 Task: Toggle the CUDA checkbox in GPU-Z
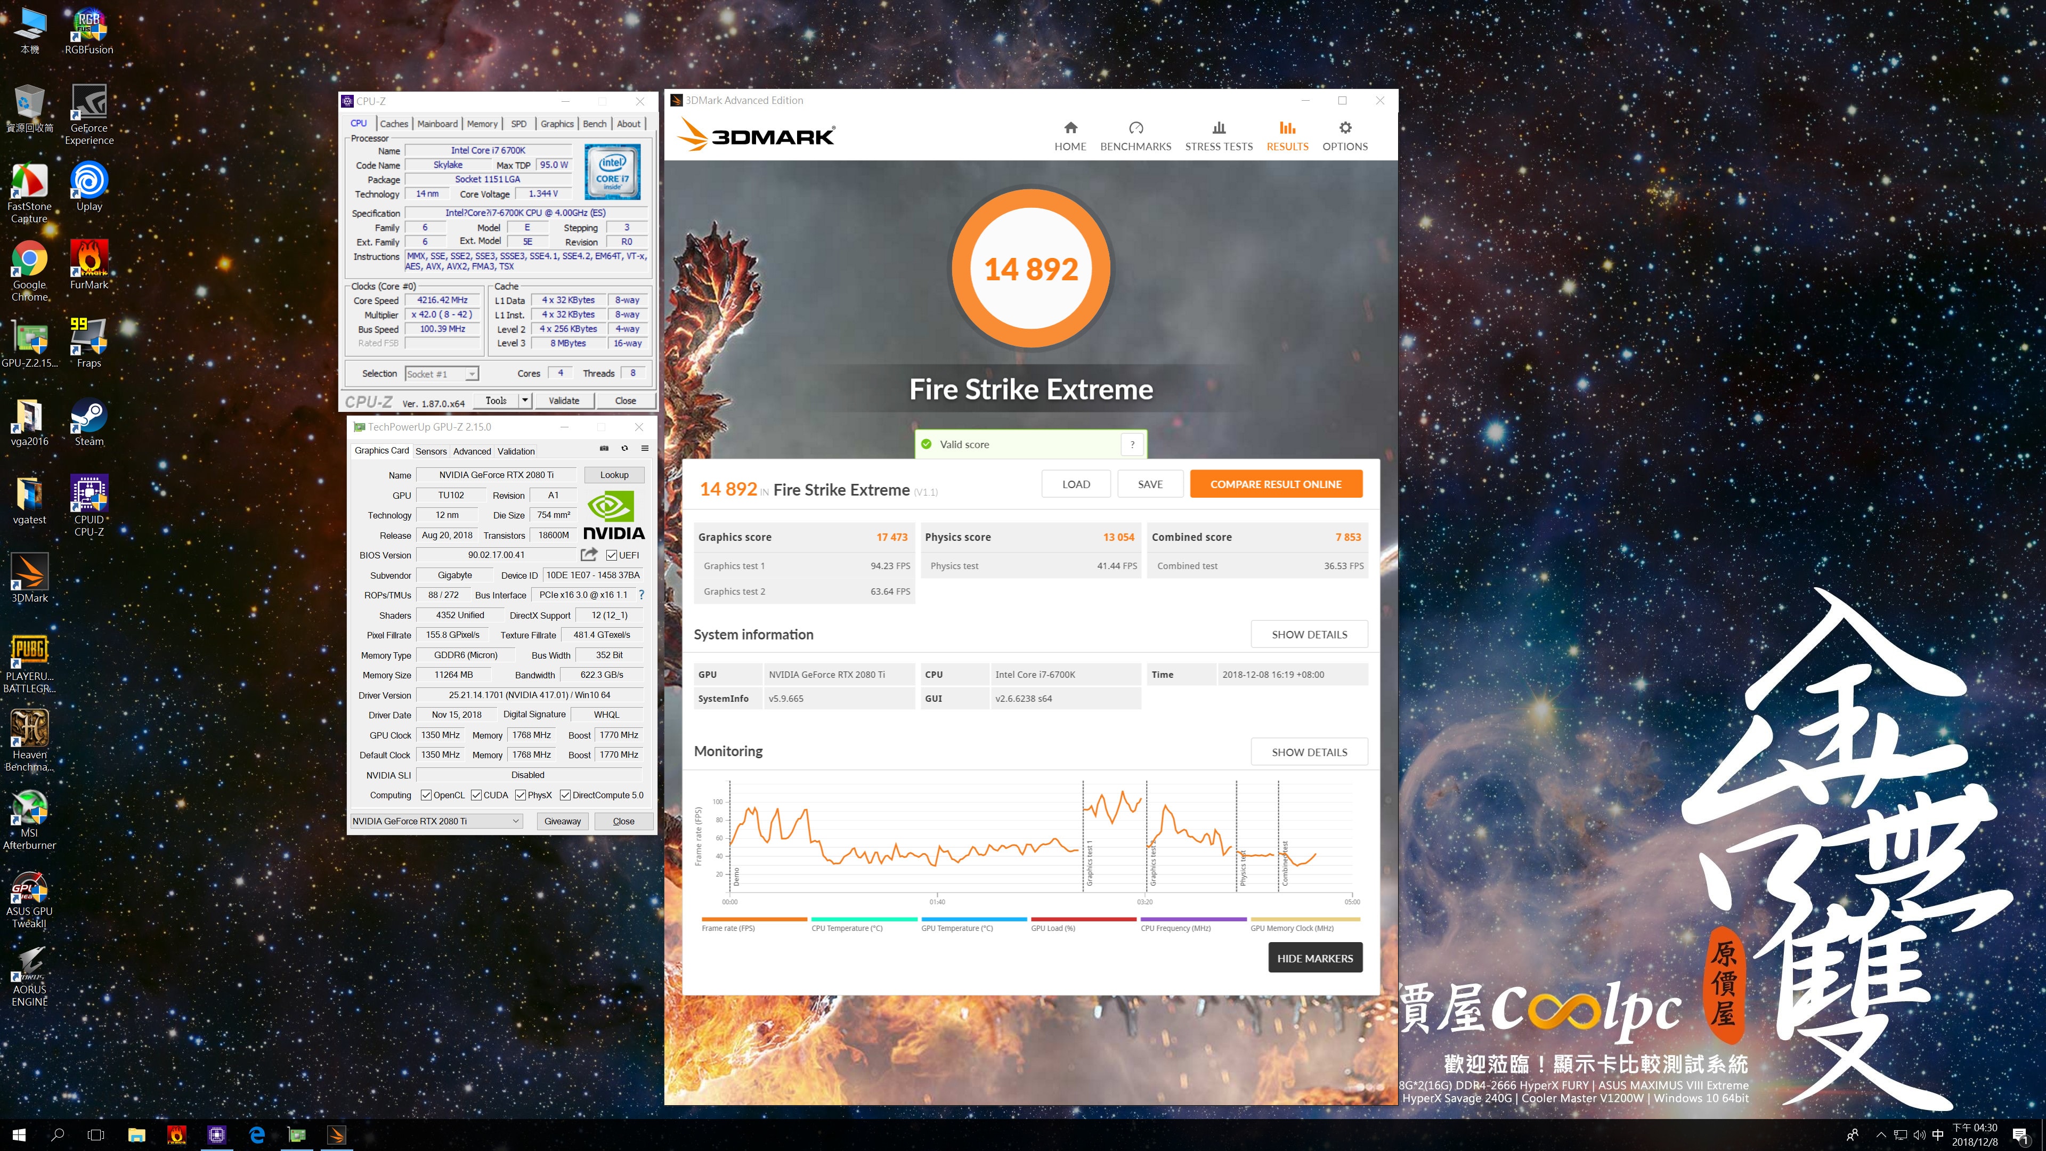[476, 795]
